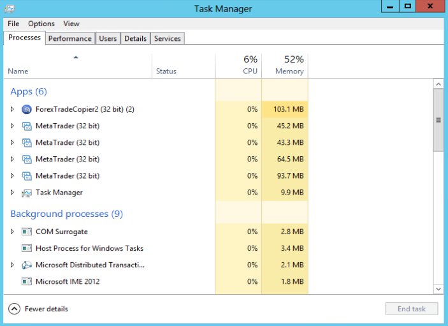448x326 pixels.
Task: Click the 43.3 MB memory value
Action: pos(291,142)
